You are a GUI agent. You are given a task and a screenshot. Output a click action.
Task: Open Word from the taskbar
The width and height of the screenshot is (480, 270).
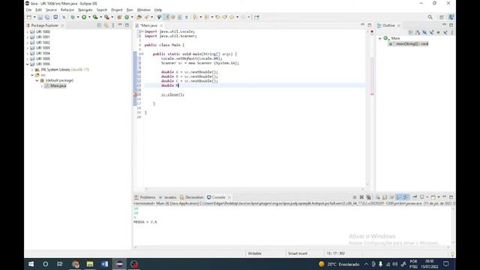click(x=104, y=264)
